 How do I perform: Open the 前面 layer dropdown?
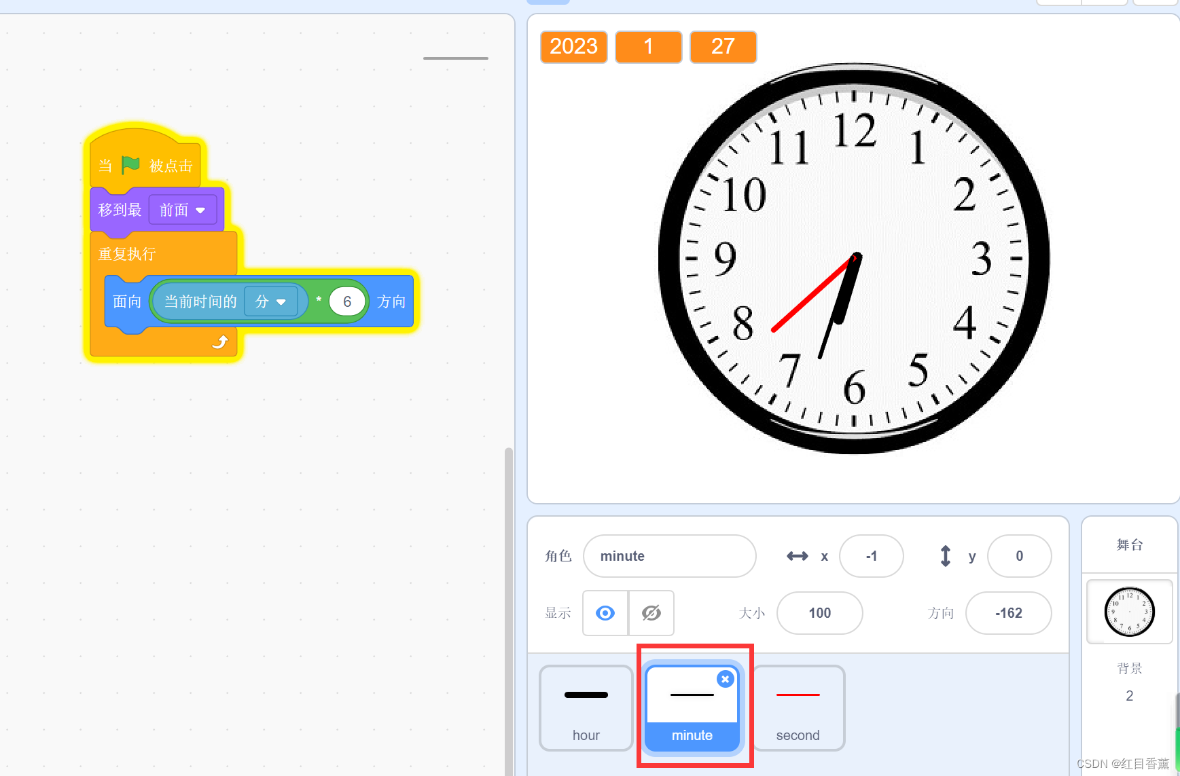(x=183, y=210)
